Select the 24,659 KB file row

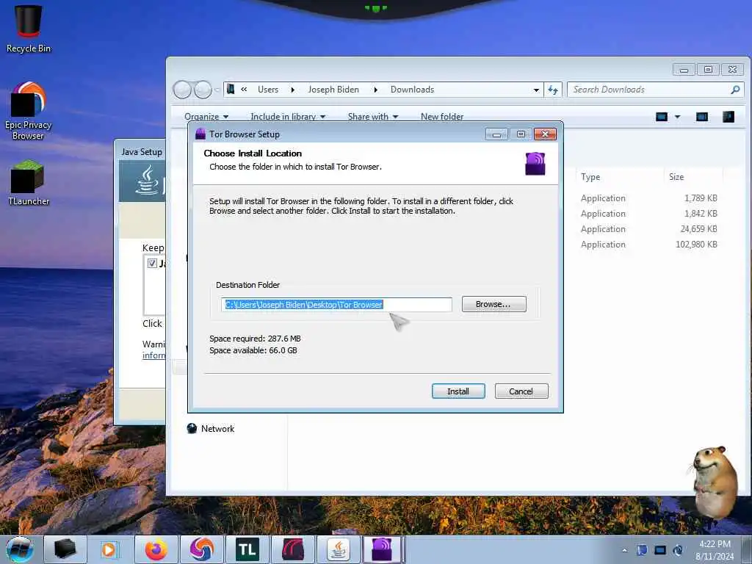(x=648, y=229)
